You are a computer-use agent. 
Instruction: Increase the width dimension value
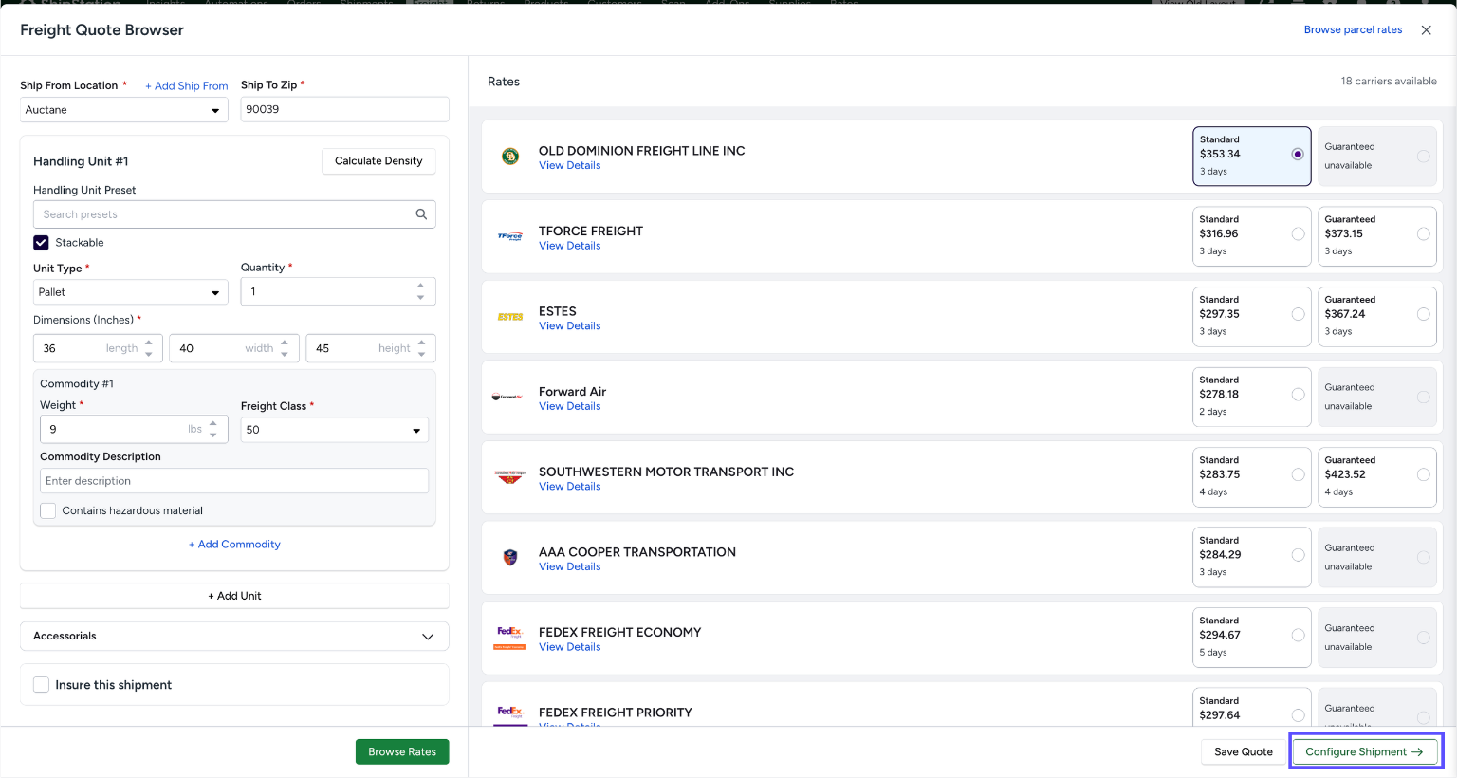pos(285,343)
